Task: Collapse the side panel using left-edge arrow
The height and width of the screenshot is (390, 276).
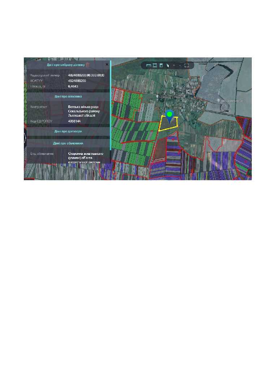Action: [25, 138]
